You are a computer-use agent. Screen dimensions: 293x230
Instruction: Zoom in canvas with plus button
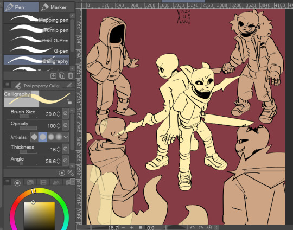tap(132, 227)
